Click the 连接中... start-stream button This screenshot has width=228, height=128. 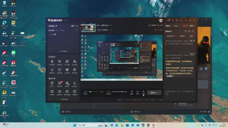coord(154,93)
